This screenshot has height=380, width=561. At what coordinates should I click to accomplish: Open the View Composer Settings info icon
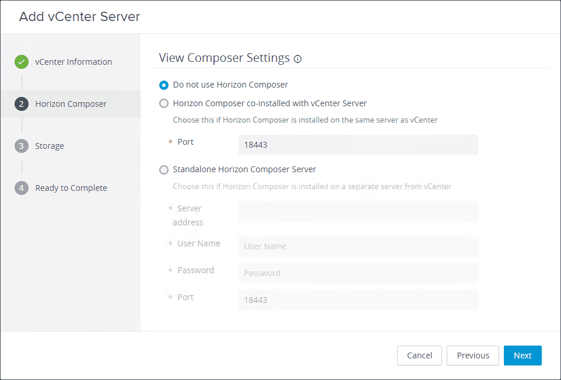tap(298, 59)
